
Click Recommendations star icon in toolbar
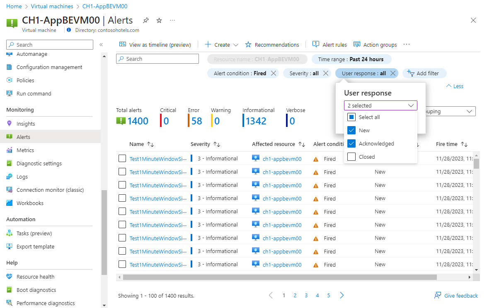(x=248, y=45)
